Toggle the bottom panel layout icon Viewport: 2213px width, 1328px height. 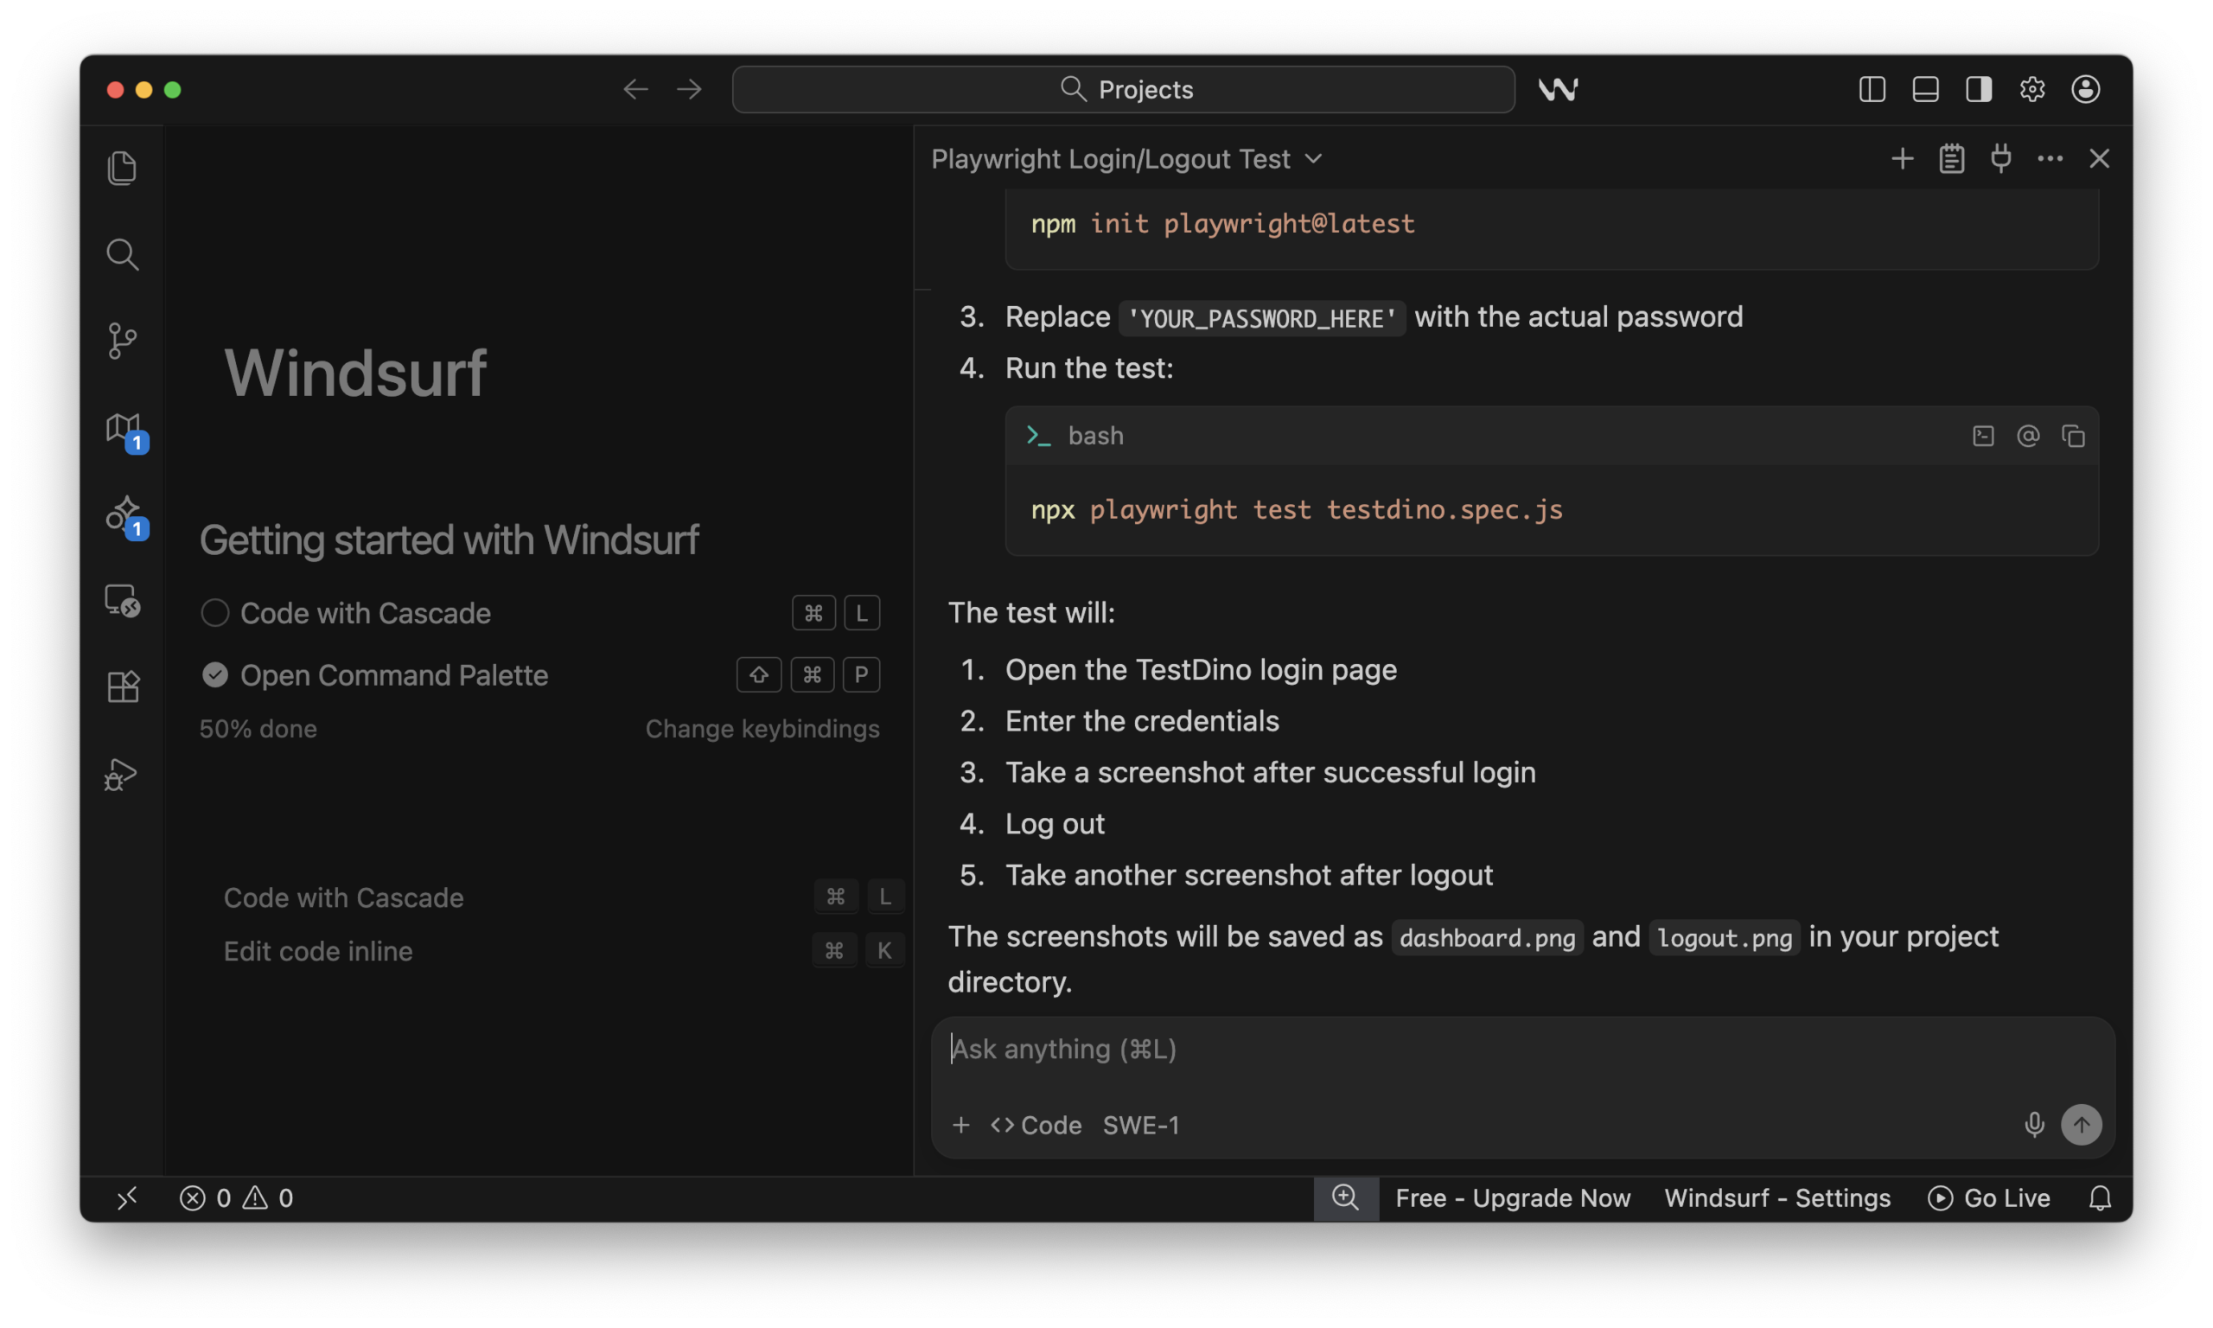pos(1925,90)
